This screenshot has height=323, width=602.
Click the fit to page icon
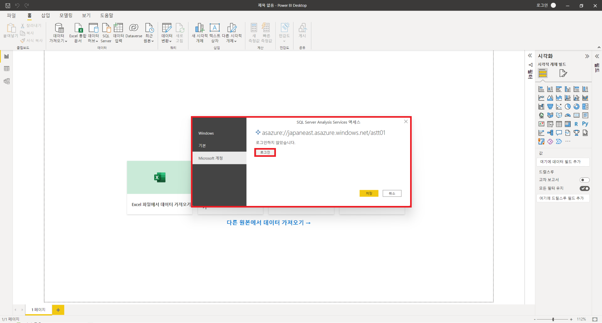coord(595,319)
